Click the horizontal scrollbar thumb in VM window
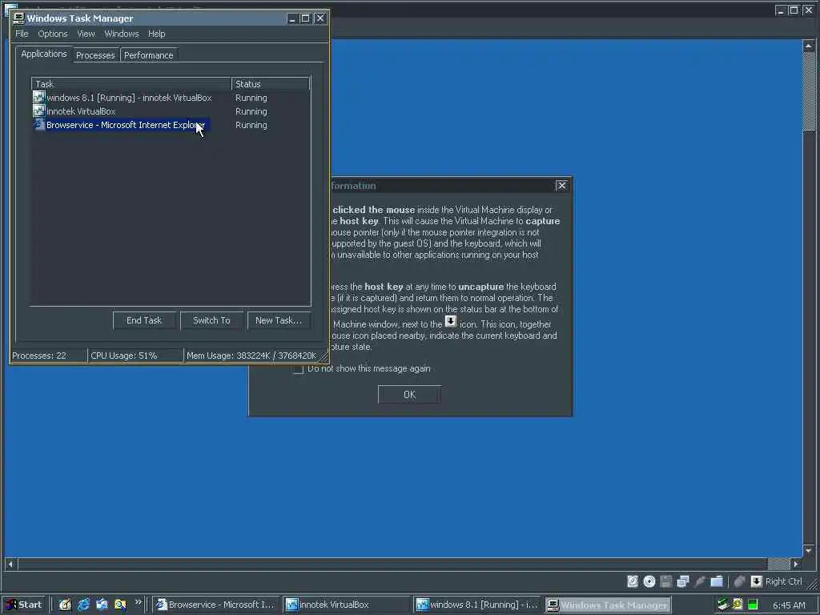820x615 pixels. [x=778, y=564]
